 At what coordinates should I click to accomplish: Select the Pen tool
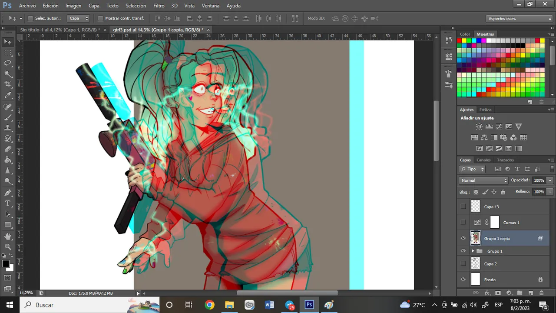coord(8,193)
